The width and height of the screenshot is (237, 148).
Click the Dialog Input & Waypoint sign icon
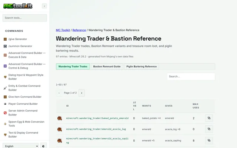(x=5, y=77)
